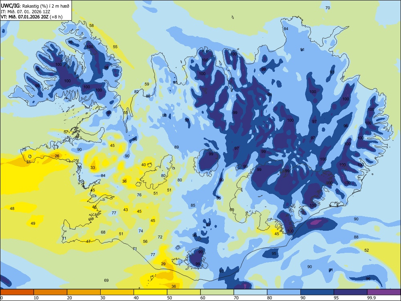Click the "VT: Mið. 07.01.2026 20Z (+8 h)" line

[31, 17]
